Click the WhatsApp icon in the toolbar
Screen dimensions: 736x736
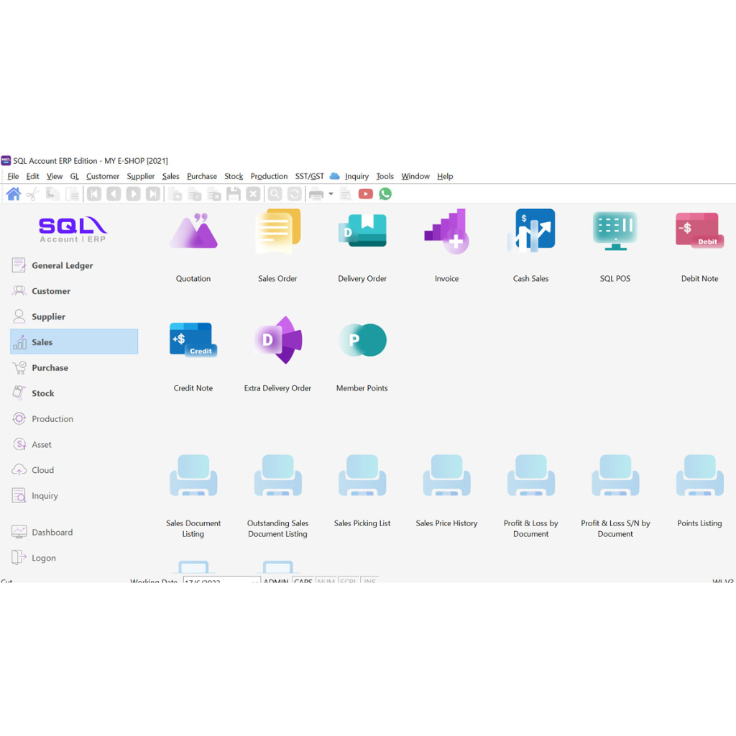coord(385,194)
